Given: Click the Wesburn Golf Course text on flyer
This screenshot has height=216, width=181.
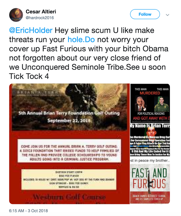Looking at the screenshot, I should click(x=69, y=197).
